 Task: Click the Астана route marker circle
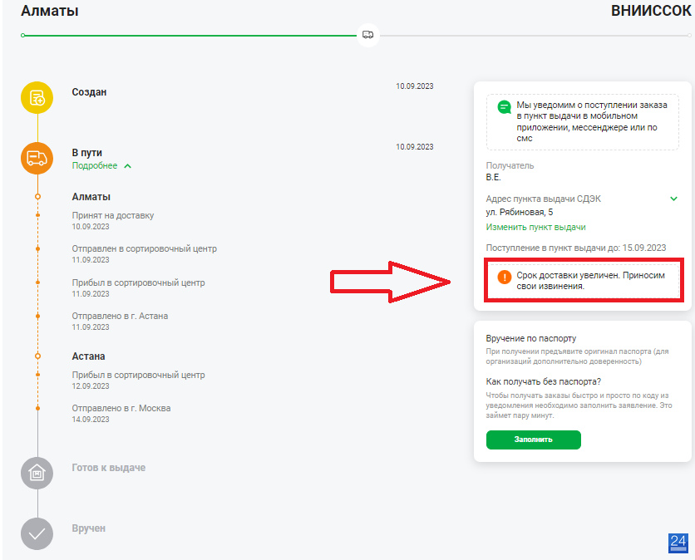(x=37, y=356)
